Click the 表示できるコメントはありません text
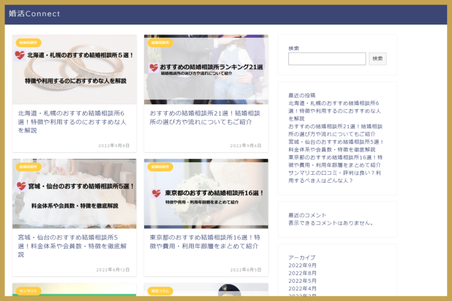The width and height of the screenshot is (452, 301). point(331,223)
